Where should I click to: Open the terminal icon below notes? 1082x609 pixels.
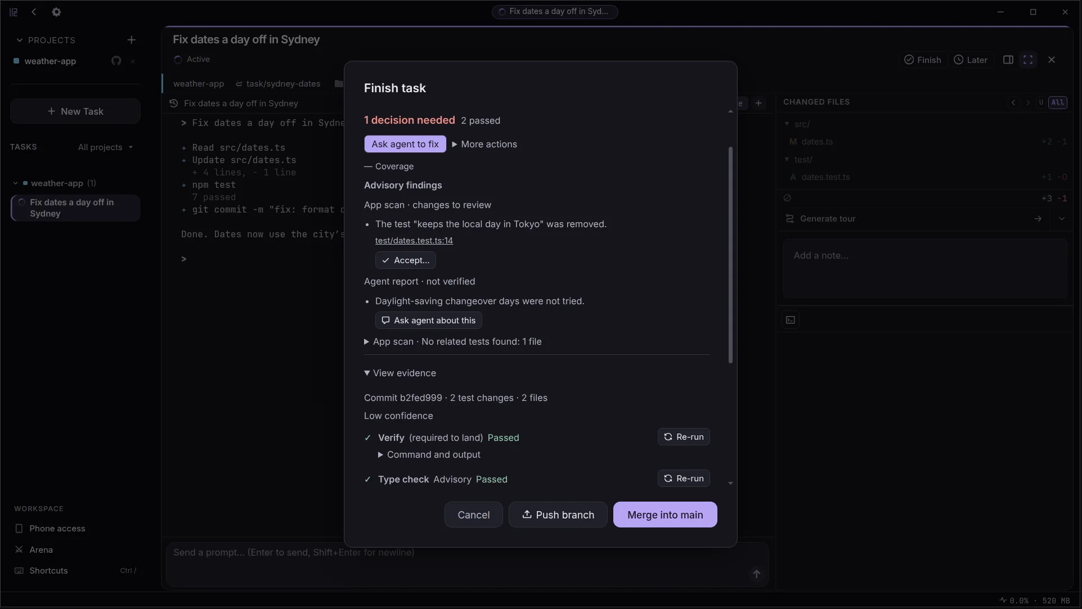pos(791,320)
